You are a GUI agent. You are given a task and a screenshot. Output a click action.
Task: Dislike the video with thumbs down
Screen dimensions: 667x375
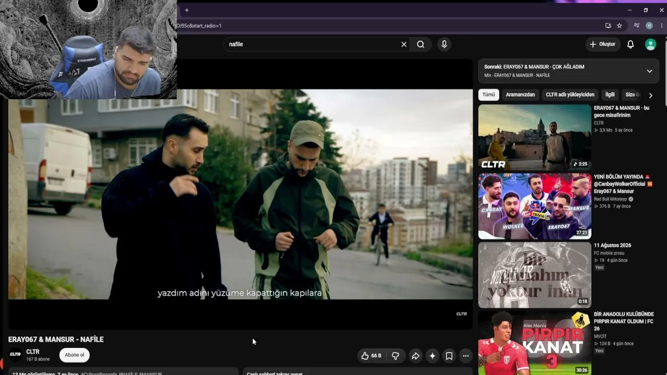[396, 356]
